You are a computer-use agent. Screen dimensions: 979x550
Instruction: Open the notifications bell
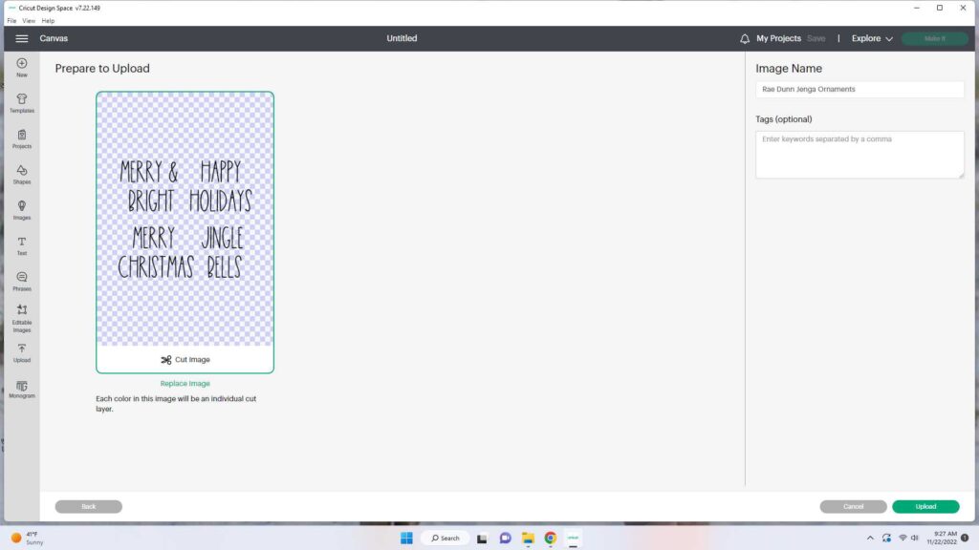[744, 38]
